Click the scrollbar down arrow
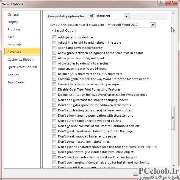Image resolution: width=180 pixels, height=180 pixels. click(x=173, y=166)
